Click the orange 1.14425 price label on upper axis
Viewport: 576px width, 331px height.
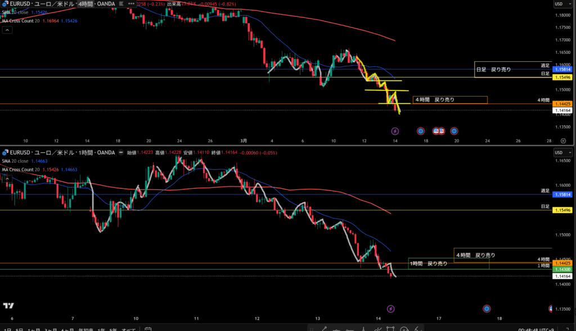[562, 104]
